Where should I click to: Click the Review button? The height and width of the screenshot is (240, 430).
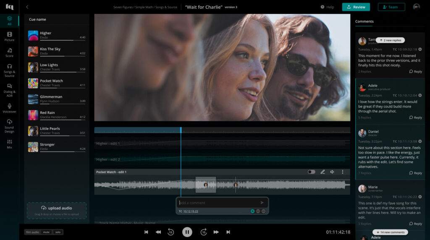[356, 7]
